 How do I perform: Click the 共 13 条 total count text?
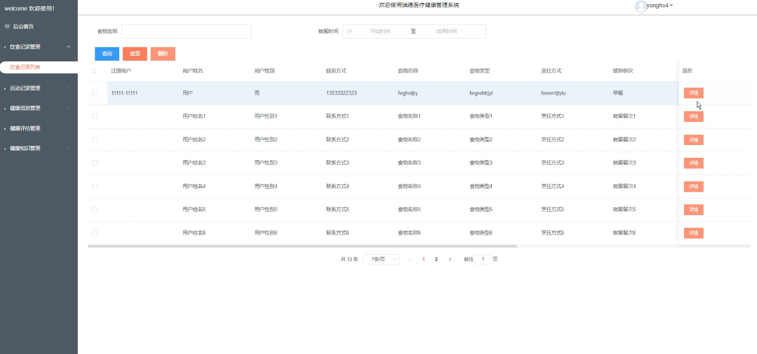[349, 259]
